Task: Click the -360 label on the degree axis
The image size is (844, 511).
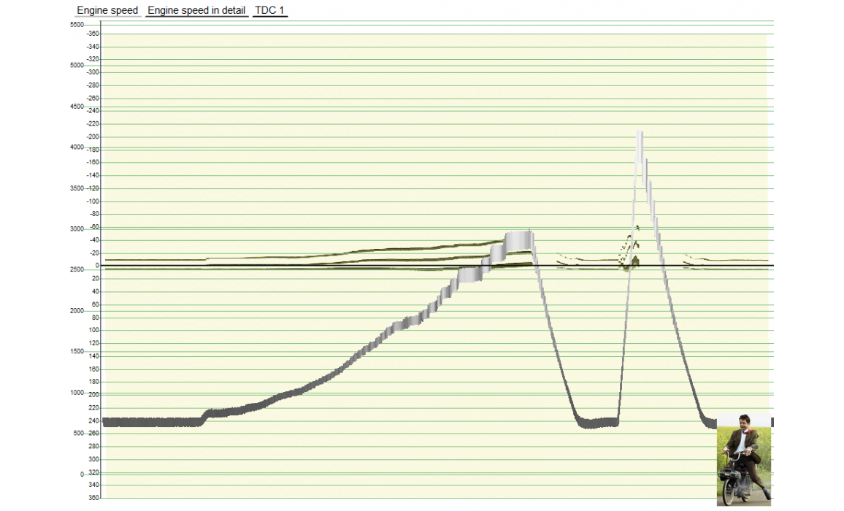Action: click(93, 34)
